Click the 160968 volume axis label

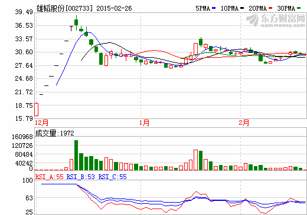tap(22, 137)
